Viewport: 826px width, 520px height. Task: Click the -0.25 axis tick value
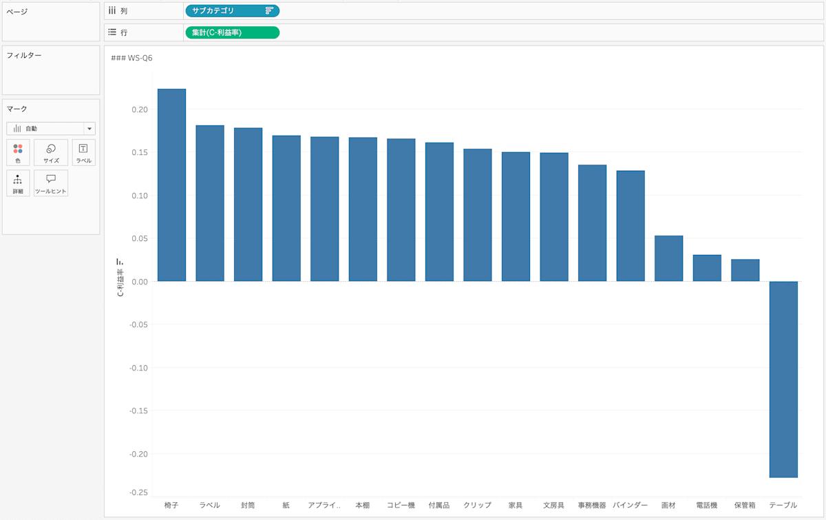(137, 492)
